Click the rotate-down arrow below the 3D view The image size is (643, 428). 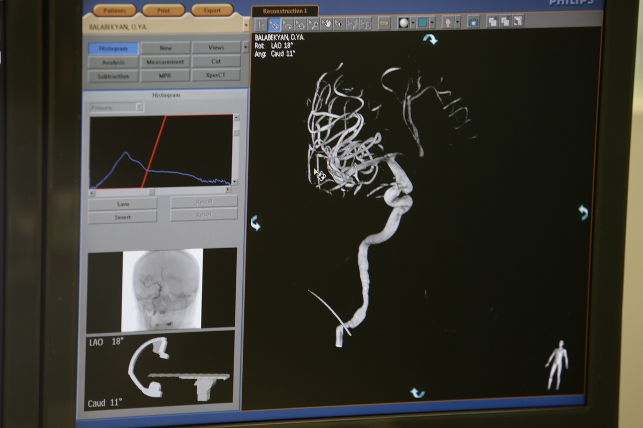pyautogui.click(x=417, y=393)
